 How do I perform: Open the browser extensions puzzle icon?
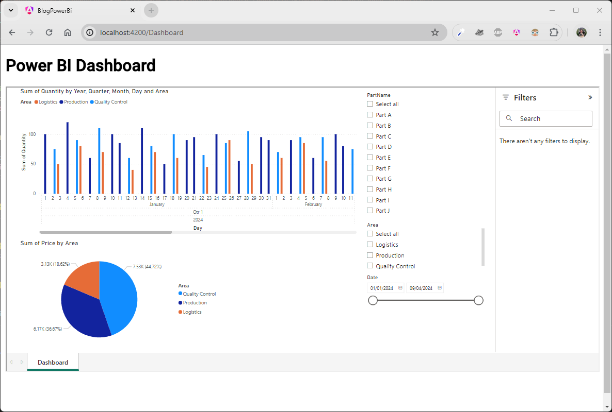point(554,32)
